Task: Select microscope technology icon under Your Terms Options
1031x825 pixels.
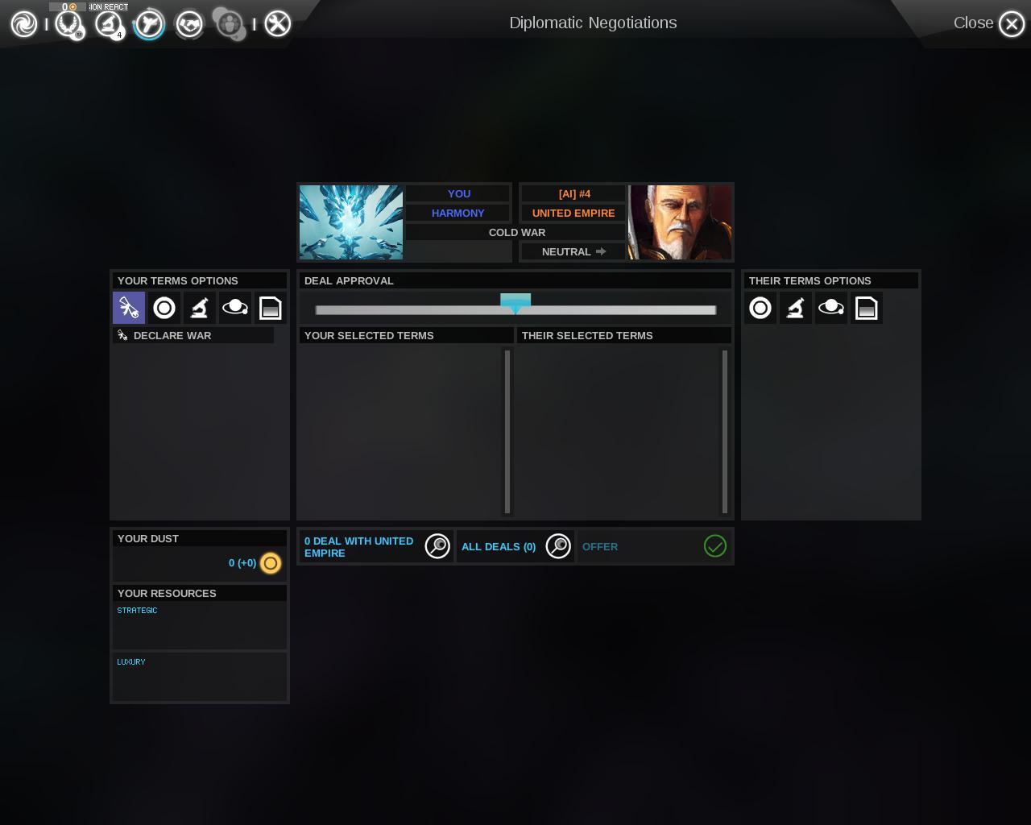Action: tap(200, 308)
